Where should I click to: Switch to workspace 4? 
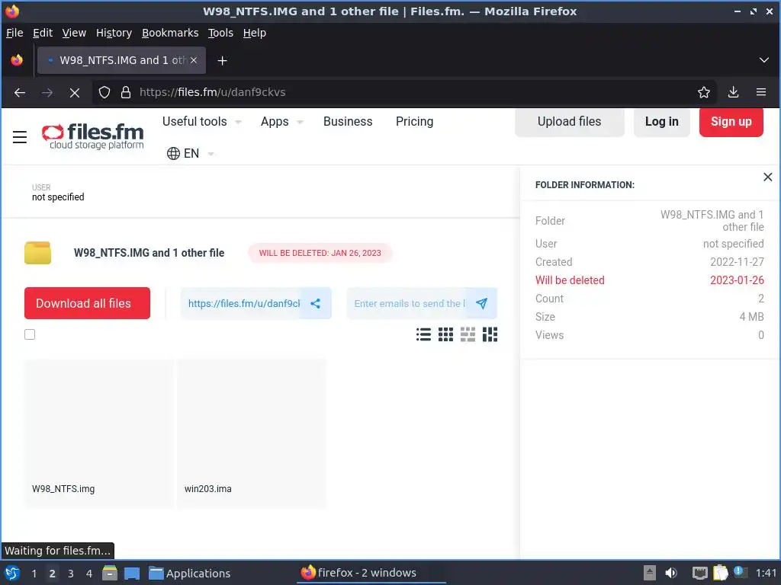tap(89, 574)
